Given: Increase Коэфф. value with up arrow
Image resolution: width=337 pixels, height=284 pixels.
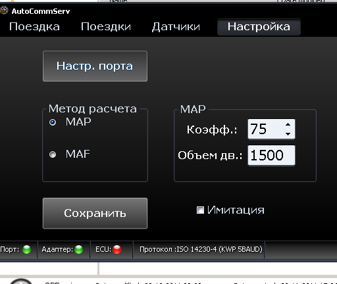Looking at the screenshot, I should coord(288,125).
